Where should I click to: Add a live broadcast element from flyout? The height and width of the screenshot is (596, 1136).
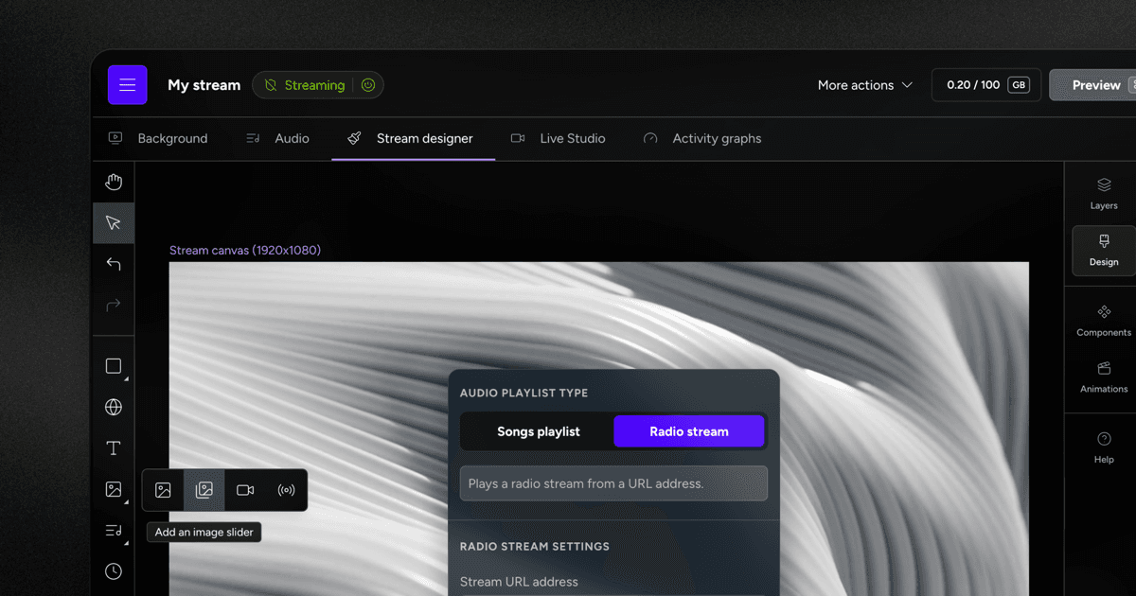point(286,490)
